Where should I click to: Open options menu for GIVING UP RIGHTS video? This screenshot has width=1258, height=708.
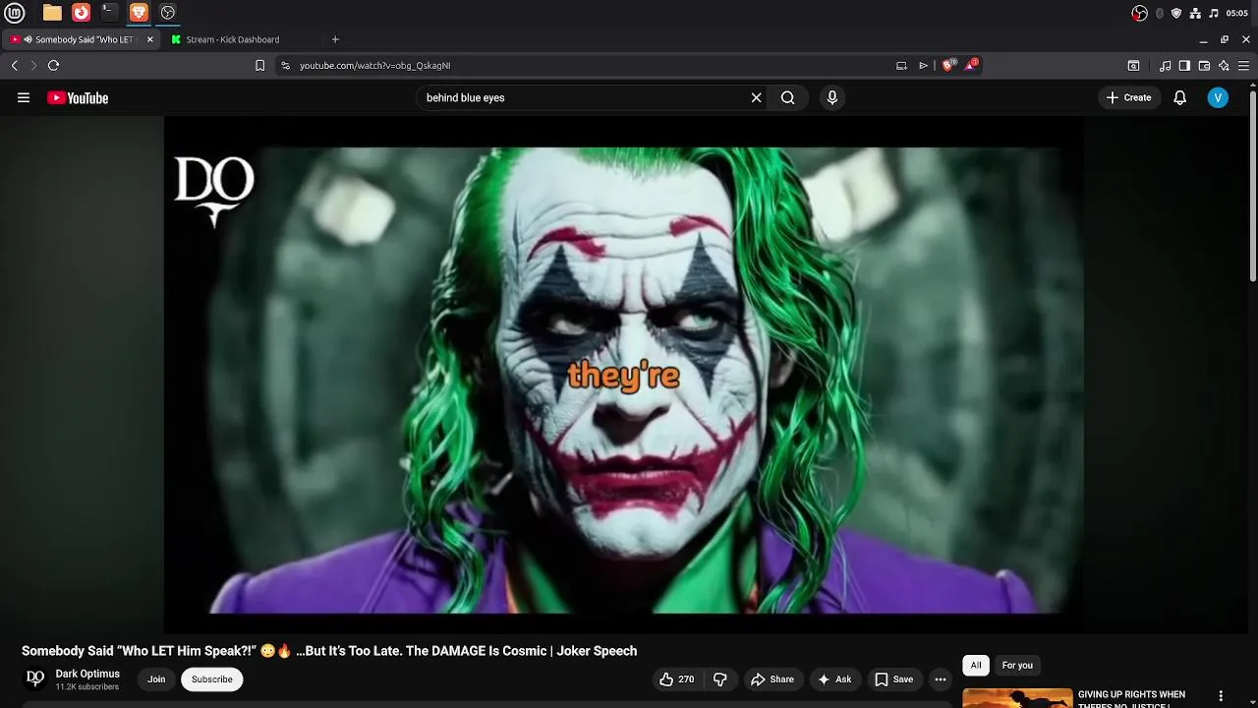click(1221, 696)
